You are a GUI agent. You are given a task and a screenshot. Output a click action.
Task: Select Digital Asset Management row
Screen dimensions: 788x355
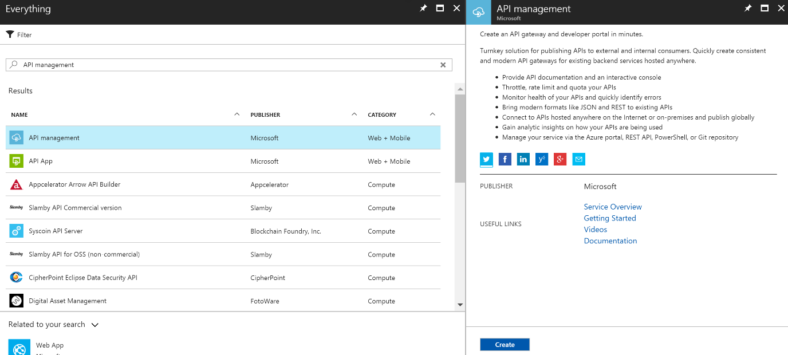(223, 301)
